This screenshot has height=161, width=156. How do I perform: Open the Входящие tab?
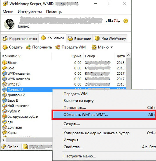[79, 38]
